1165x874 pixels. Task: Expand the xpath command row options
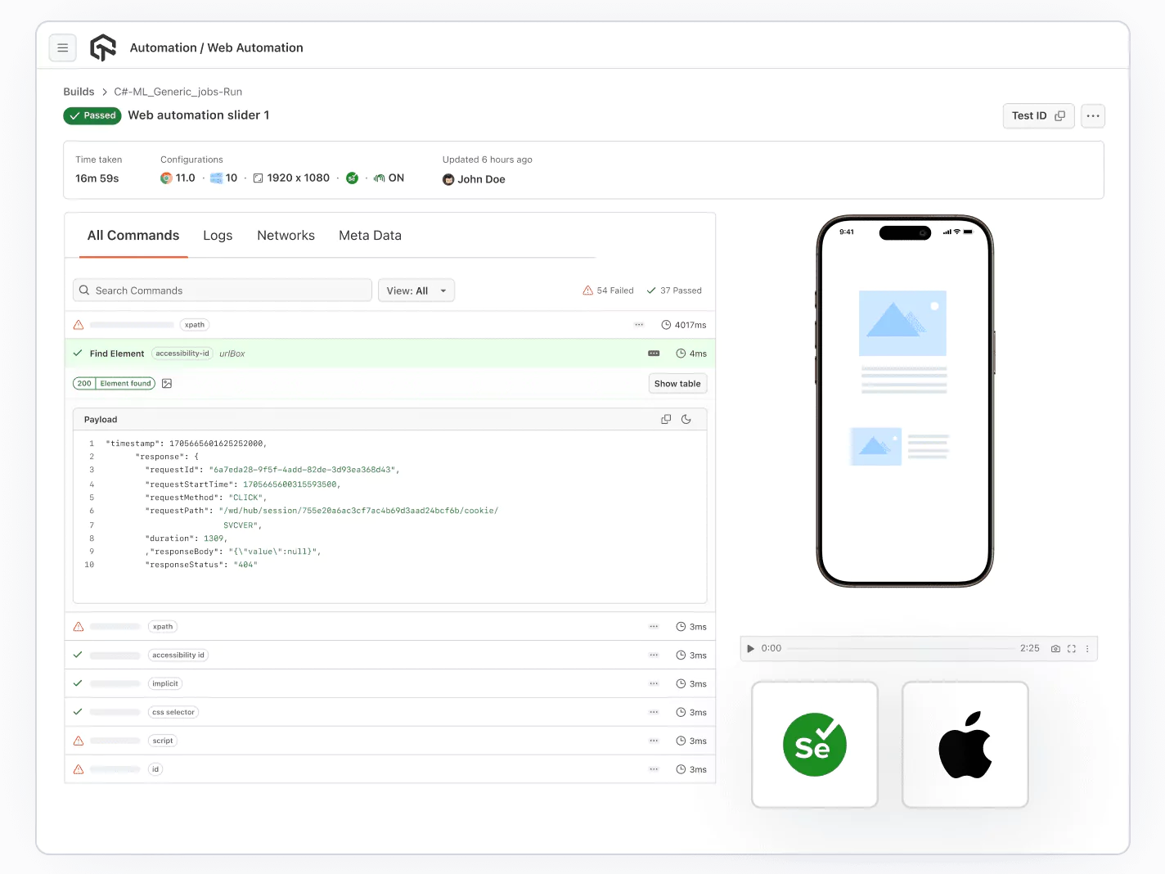pos(639,324)
